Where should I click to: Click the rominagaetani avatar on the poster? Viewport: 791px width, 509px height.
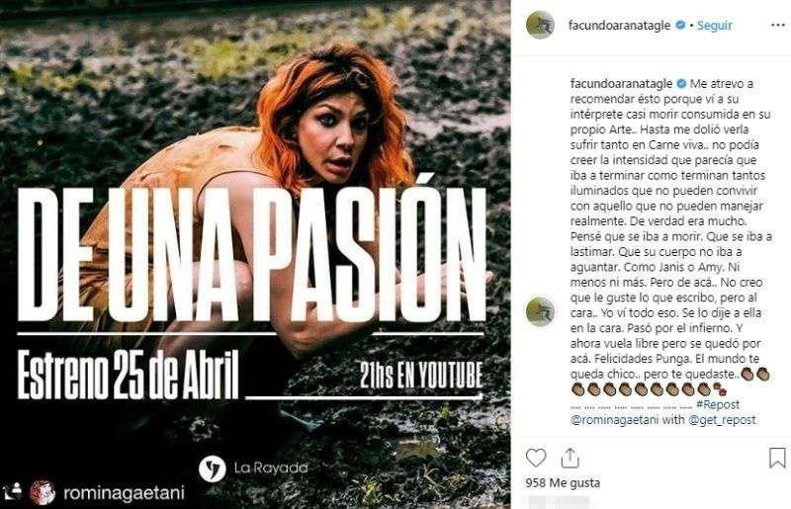[x=43, y=493]
